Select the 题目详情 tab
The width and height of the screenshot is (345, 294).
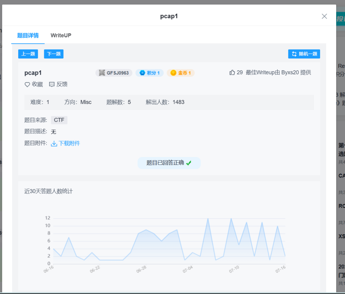[x=28, y=35]
